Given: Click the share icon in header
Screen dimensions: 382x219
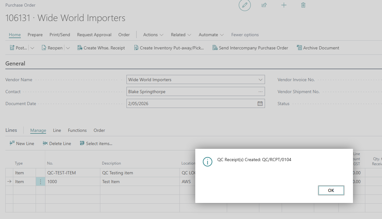Looking at the screenshot, I should click(x=264, y=5).
